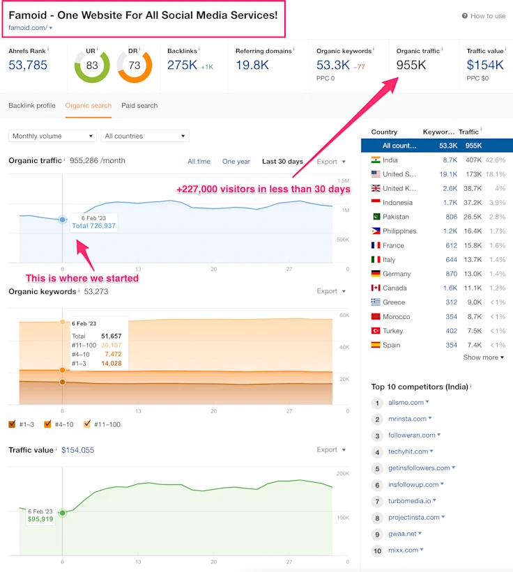The width and height of the screenshot is (513, 572).
Task: Click the India flag icon
Action: [x=376, y=160]
